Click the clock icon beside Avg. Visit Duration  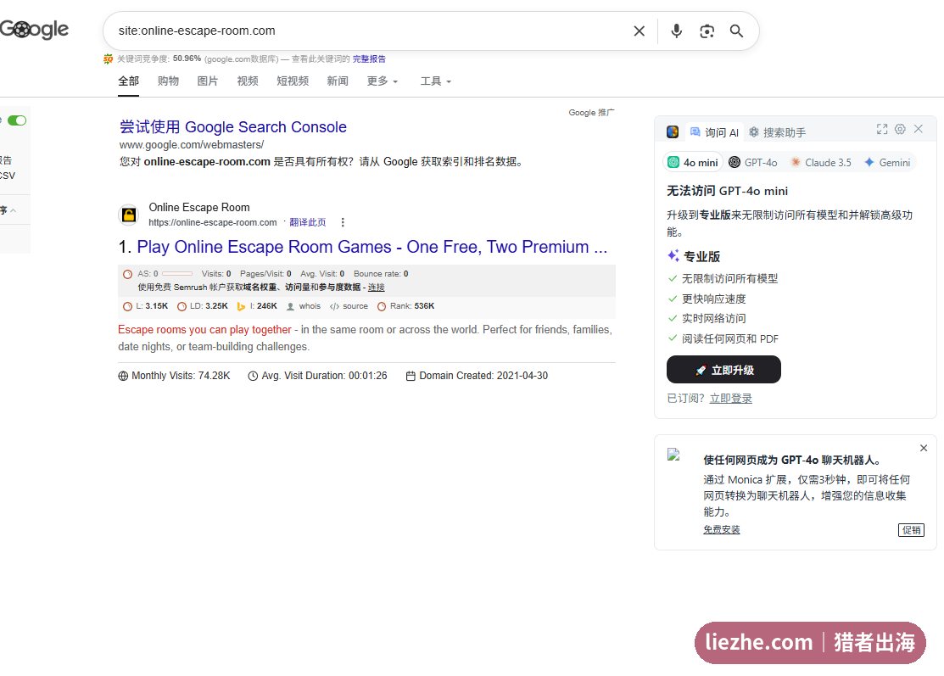[x=253, y=376]
